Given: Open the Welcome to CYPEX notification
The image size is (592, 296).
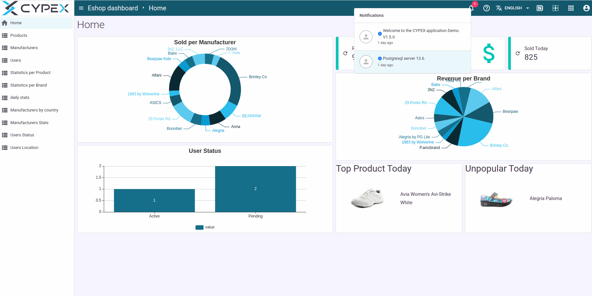Looking at the screenshot, I should (413, 37).
